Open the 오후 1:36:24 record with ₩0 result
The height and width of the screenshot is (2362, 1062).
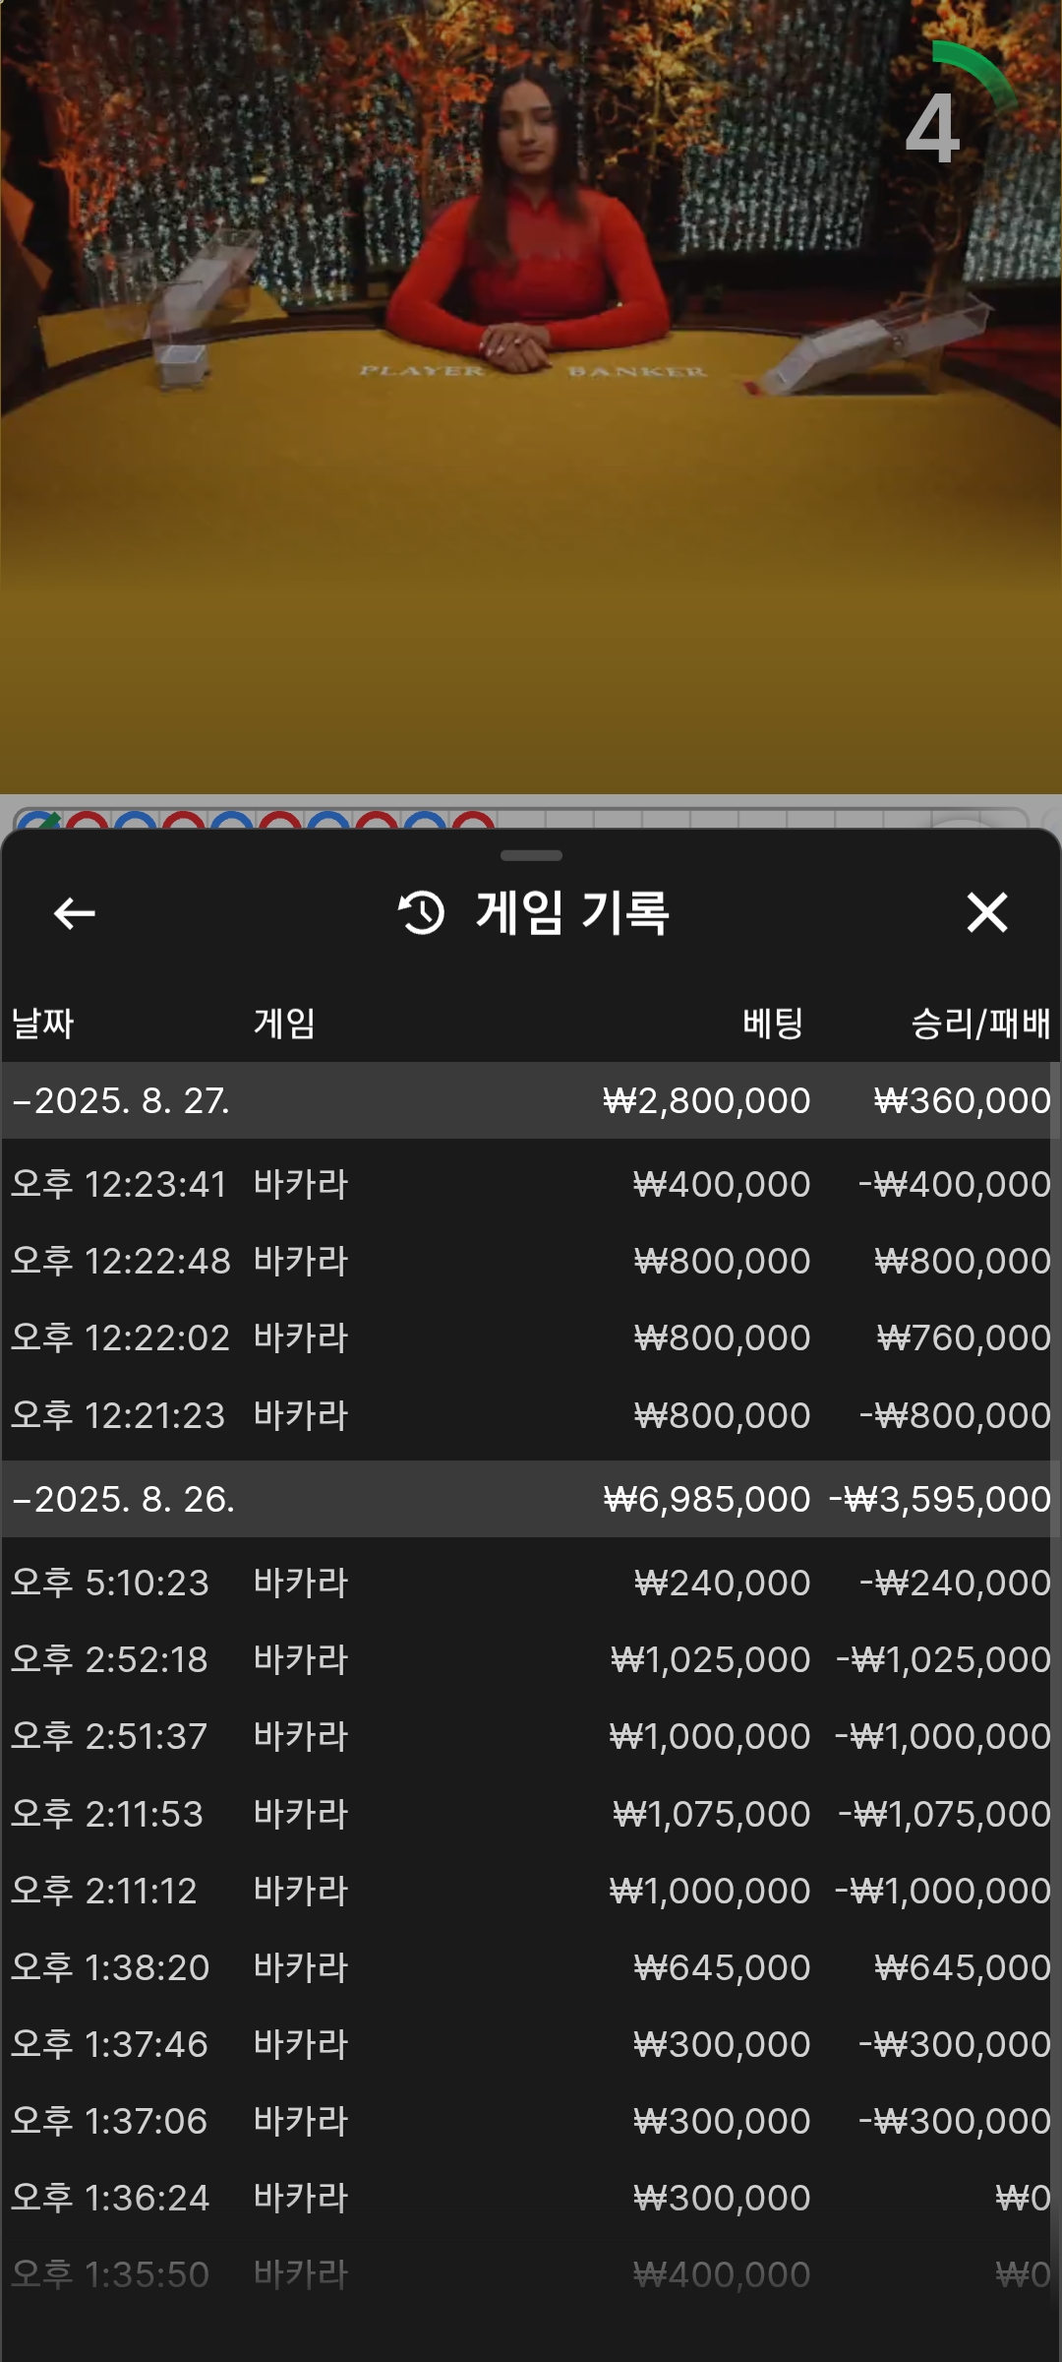(531, 2198)
